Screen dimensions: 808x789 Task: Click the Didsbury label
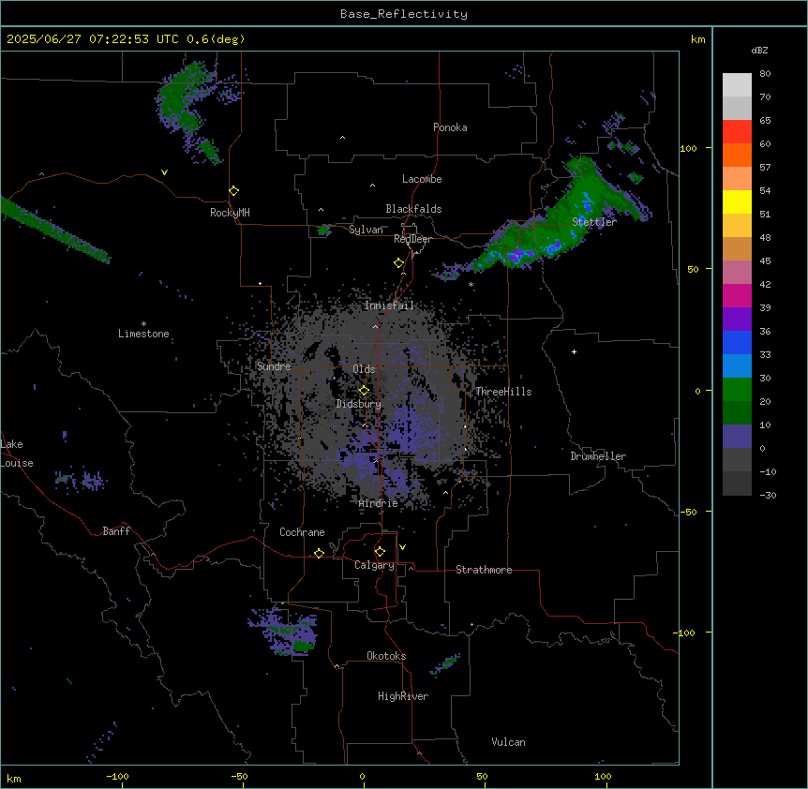tap(359, 404)
